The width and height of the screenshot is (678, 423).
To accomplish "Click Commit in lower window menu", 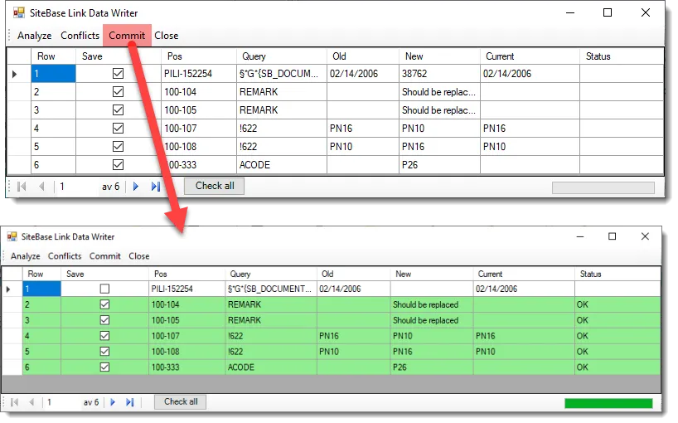I will [105, 256].
